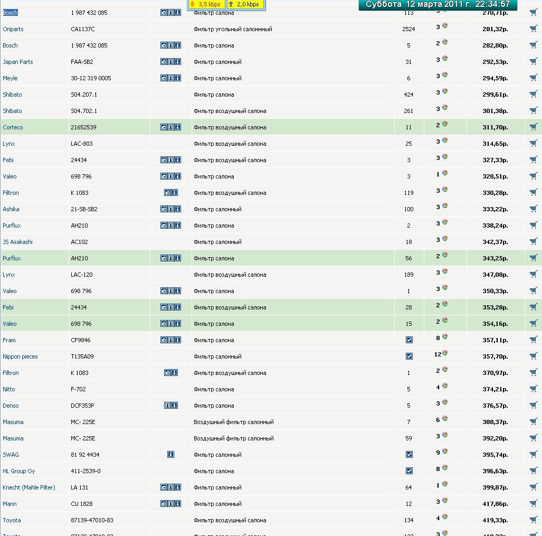Click info icon for Mann CU 1828
Viewport: 542px width, 536px height.
tap(178, 503)
